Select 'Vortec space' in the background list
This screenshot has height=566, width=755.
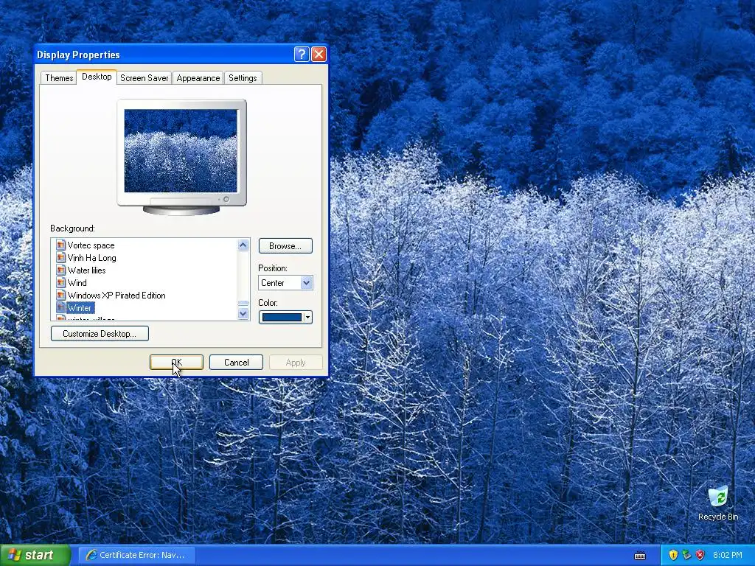coord(91,245)
